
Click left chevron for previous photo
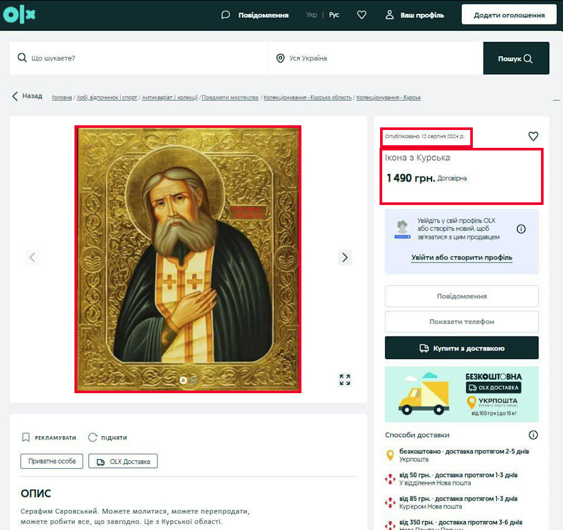click(x=33, y=257)
